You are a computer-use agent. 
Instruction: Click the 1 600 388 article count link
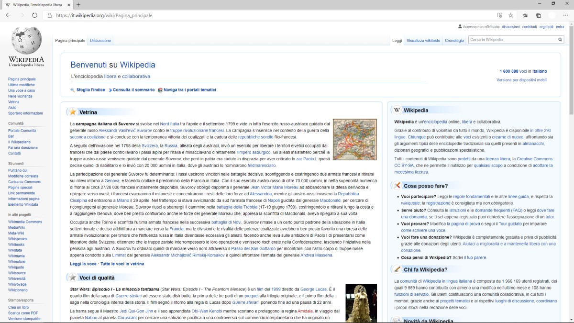coord(509,71)
